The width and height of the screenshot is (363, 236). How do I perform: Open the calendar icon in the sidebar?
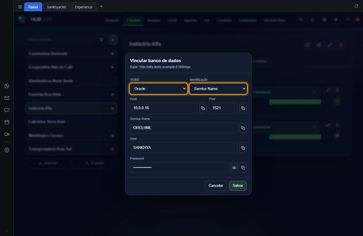(x=7, y=122)
